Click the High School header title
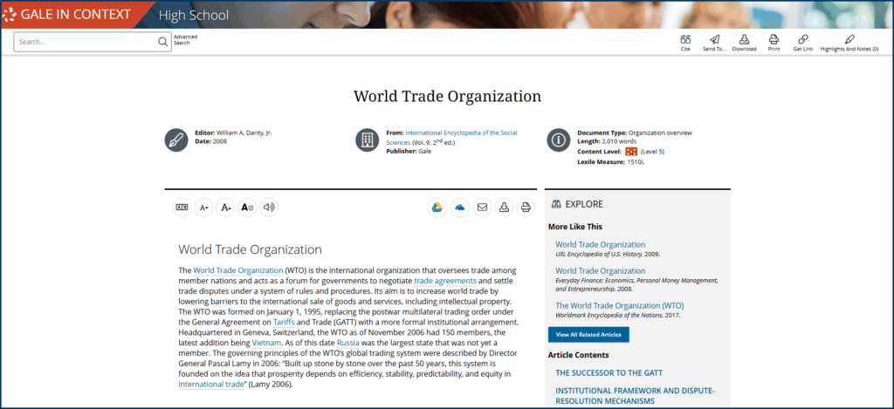894x409 pixels. coord(193,16)
